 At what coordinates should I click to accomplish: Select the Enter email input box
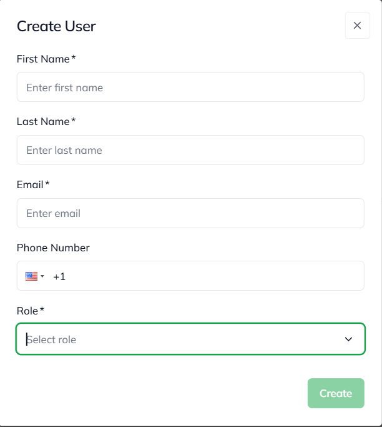(x=190, y=213)
